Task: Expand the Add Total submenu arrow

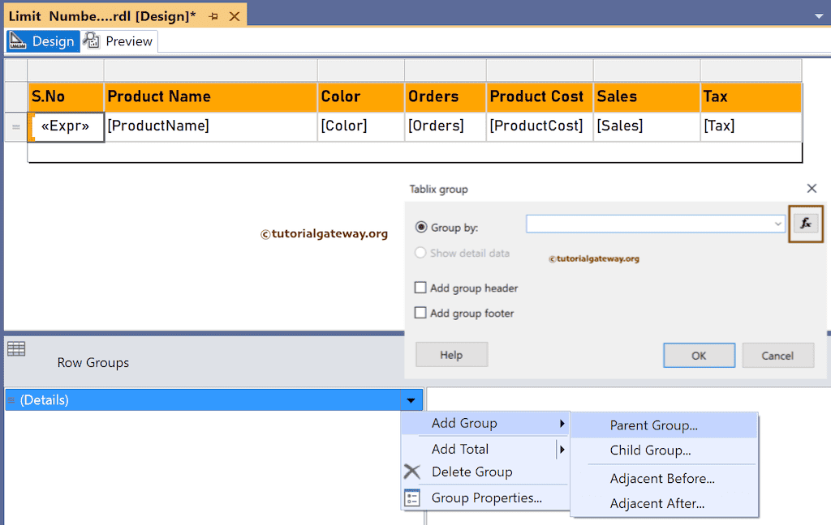Action: click(x=562, y=450)
